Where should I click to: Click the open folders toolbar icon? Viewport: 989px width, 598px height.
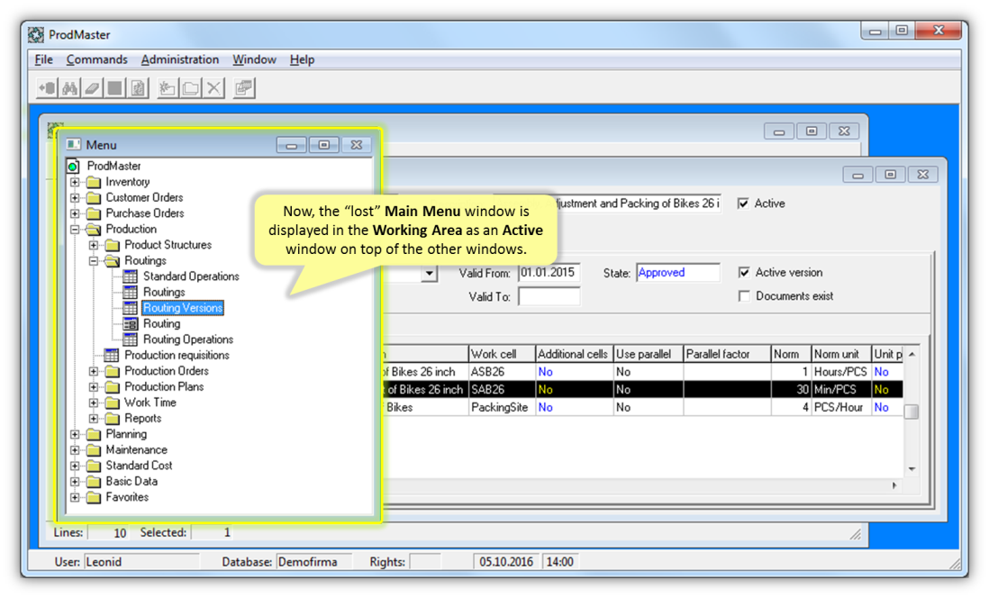[190, 88]
